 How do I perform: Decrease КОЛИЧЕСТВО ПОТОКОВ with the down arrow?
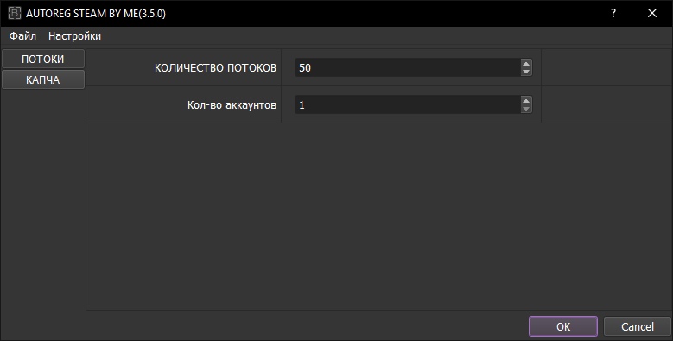(x=526, y=72)
